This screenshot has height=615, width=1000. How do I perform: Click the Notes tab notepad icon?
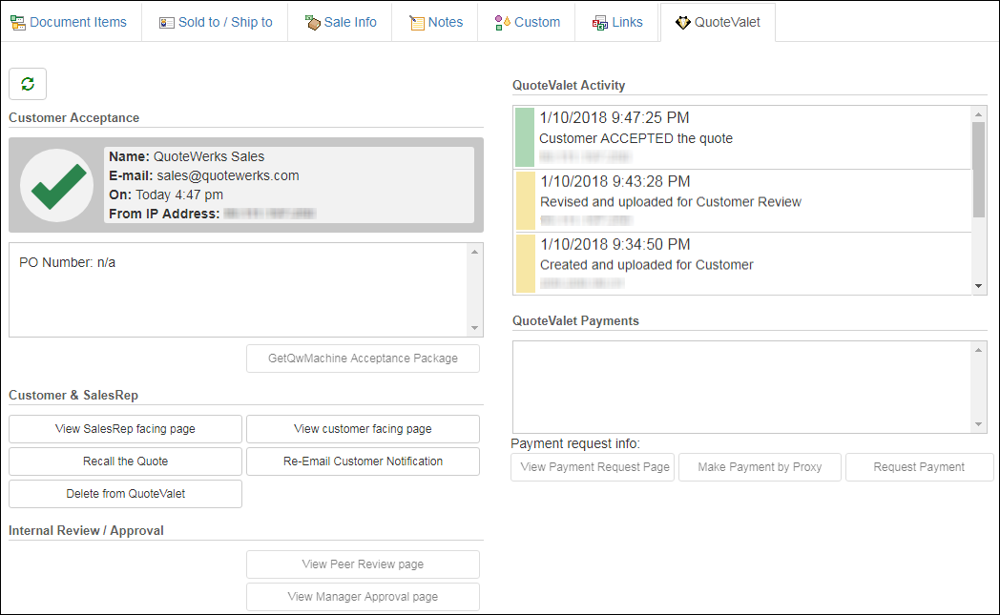pos(416,23)
